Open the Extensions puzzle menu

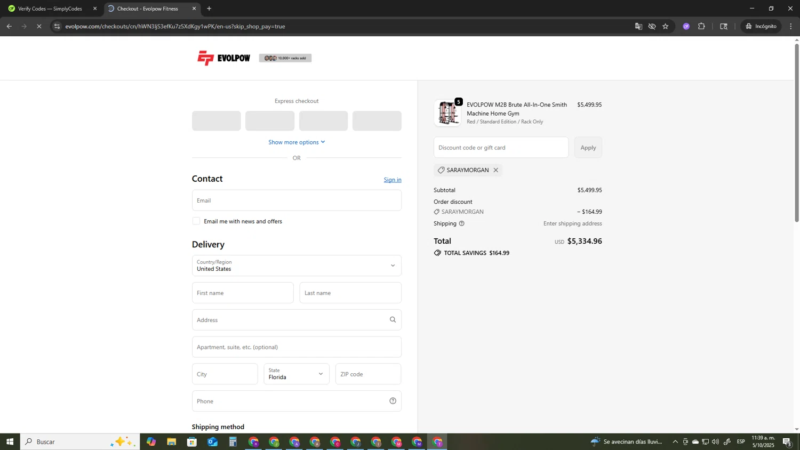[x=701, y=26]
